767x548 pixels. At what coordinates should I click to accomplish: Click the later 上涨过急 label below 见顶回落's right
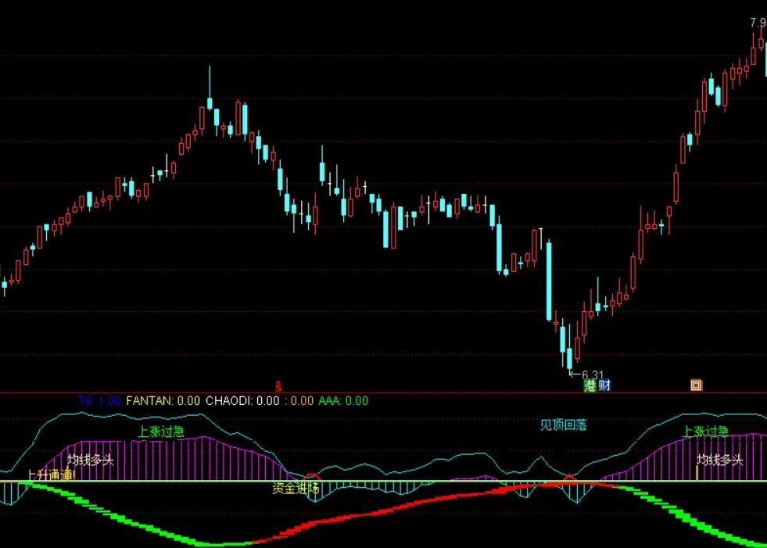click(x=705, y=432)
